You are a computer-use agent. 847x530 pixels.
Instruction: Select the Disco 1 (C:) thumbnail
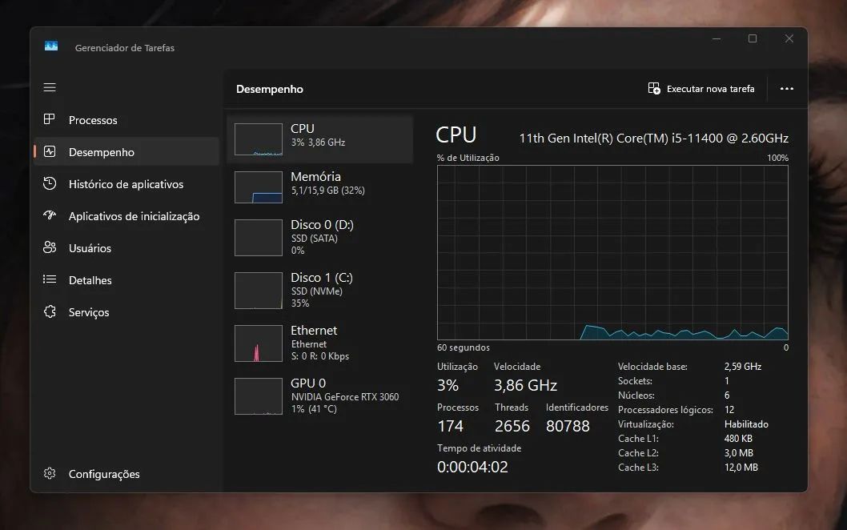[259, 290]
